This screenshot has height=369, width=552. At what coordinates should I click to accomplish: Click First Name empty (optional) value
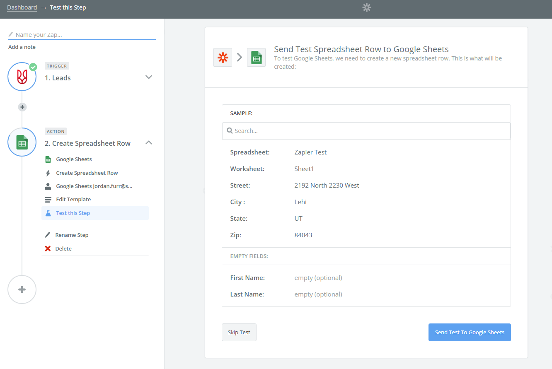318,278
